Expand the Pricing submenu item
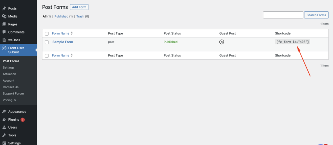 click(x=9, y=100)
